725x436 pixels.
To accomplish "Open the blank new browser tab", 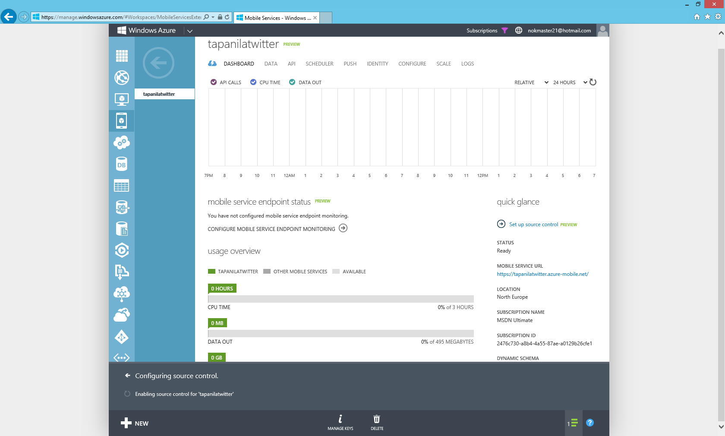I will pos(326,18).
